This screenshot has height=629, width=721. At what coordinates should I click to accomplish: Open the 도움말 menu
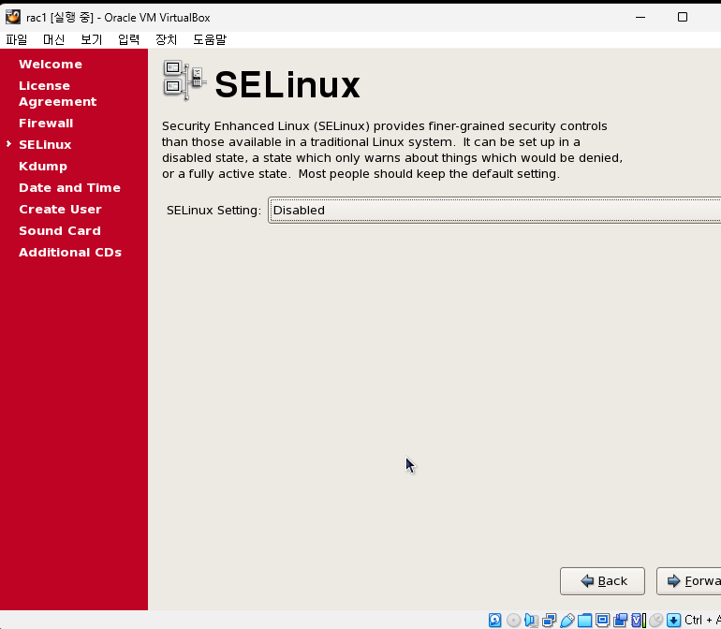tap(210, 39)
